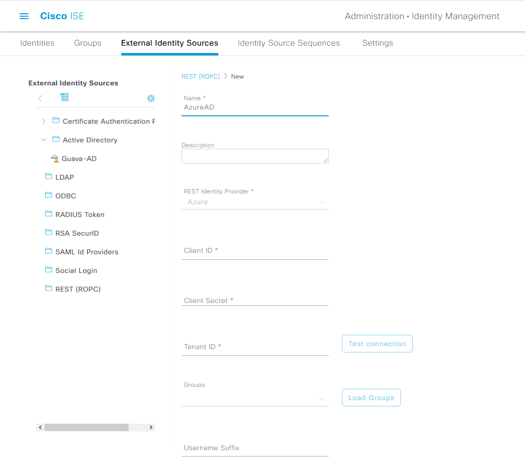This screenshot has height=459, width=525.
Task: Click the ODBC folder icon
Action: (x=49, y=195)
